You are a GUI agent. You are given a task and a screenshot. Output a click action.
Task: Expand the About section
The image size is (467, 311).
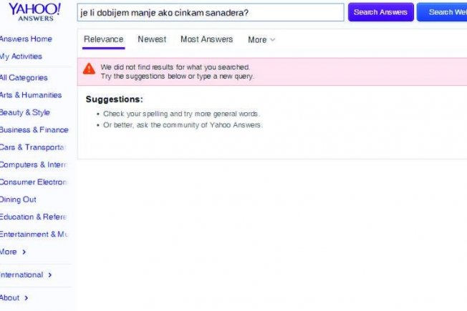[14, 297]
